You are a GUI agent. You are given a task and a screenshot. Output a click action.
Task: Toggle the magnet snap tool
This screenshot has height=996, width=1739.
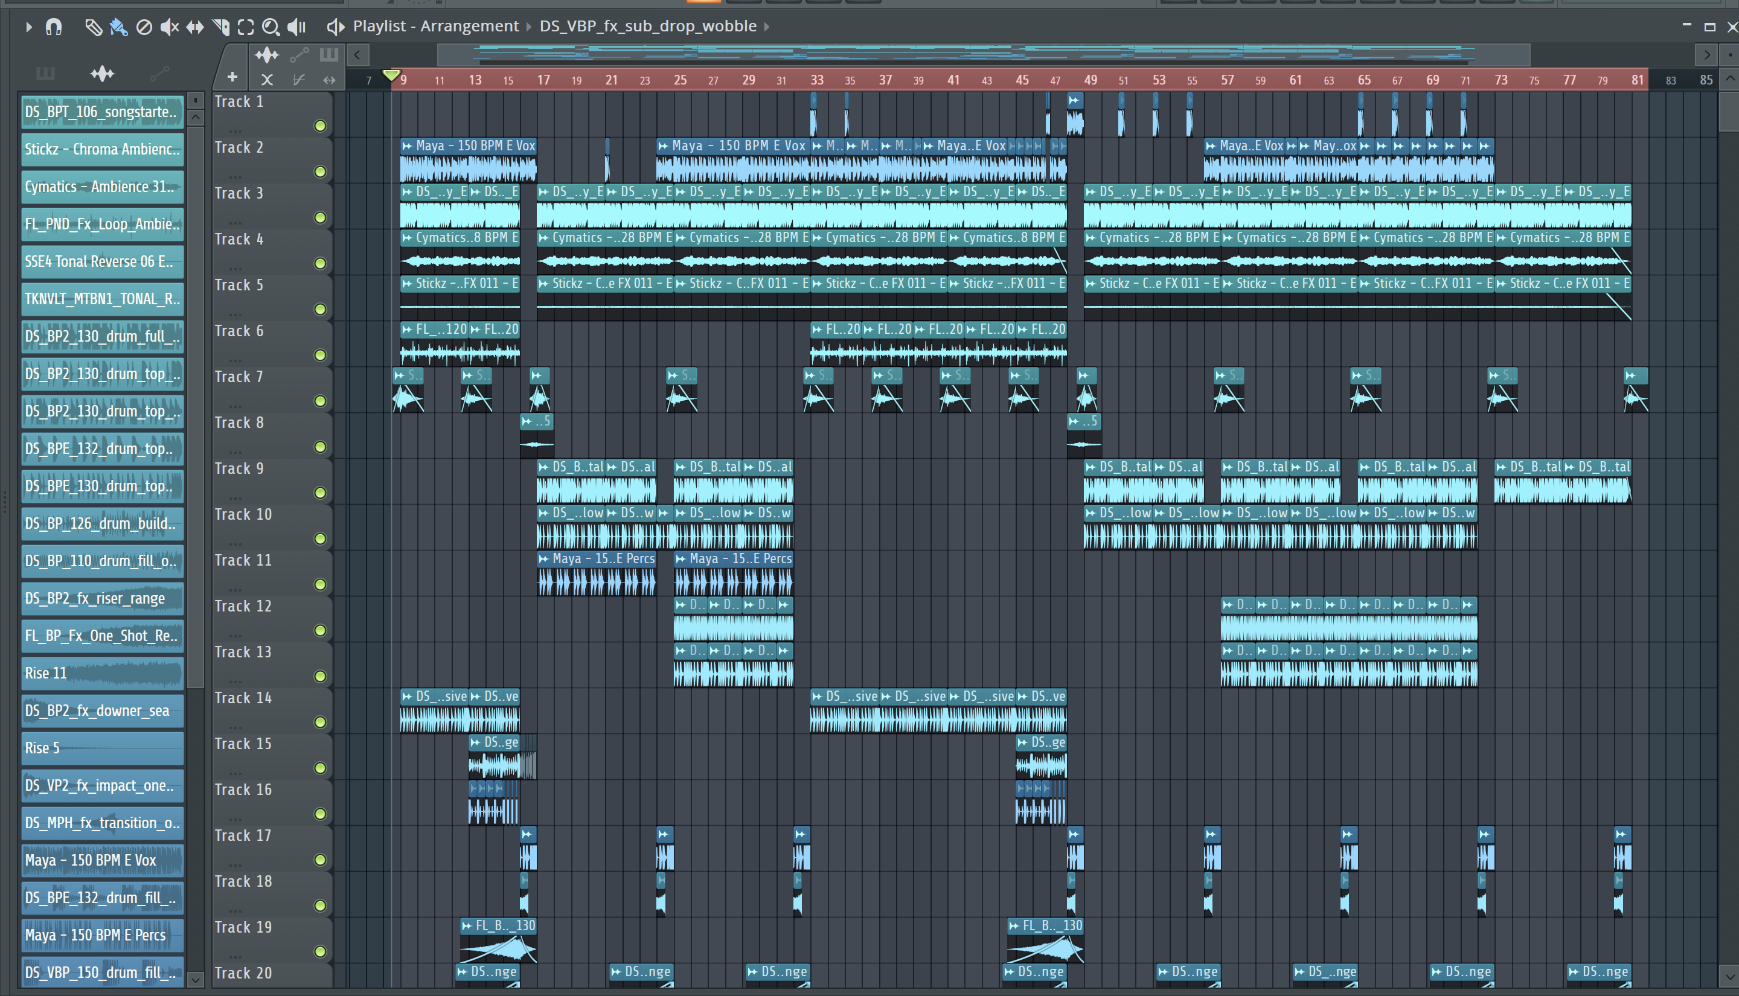pos(53,27)
